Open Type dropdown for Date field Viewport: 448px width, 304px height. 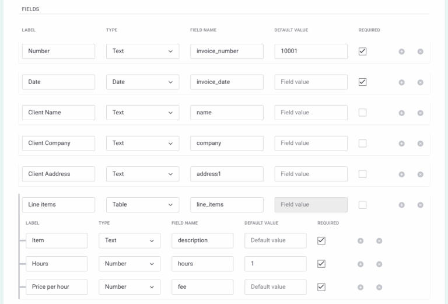[x=142, y=82]
